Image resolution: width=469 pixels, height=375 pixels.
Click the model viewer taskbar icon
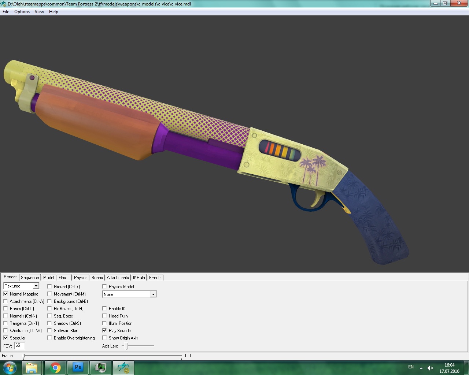point(123,368)
